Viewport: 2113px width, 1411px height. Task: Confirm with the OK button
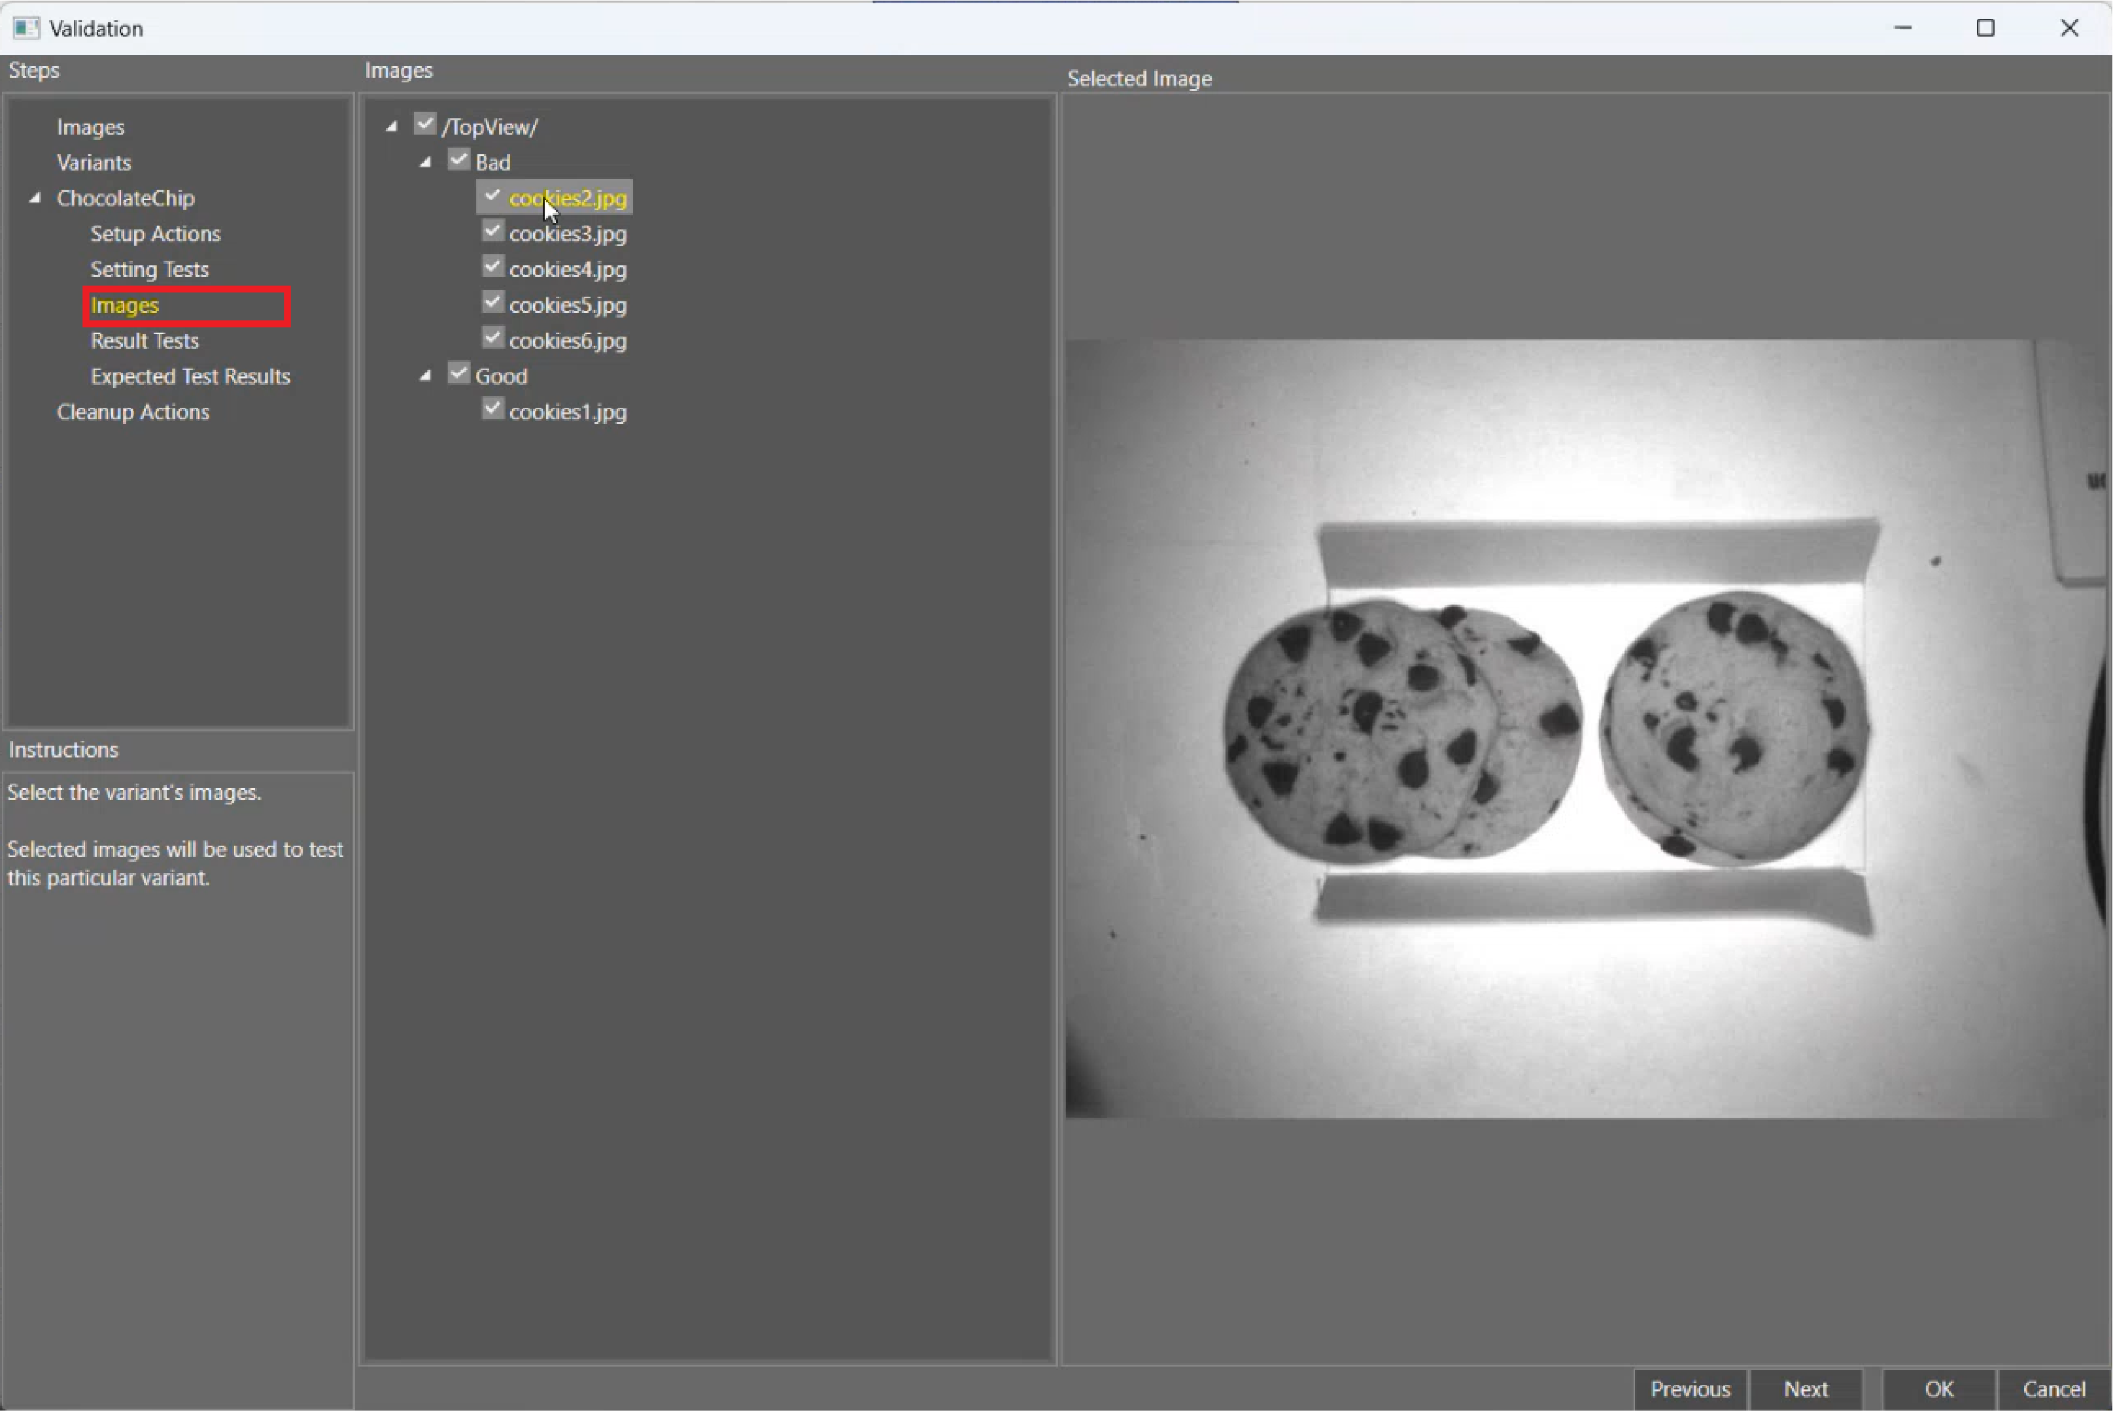click(1938, 1389)
